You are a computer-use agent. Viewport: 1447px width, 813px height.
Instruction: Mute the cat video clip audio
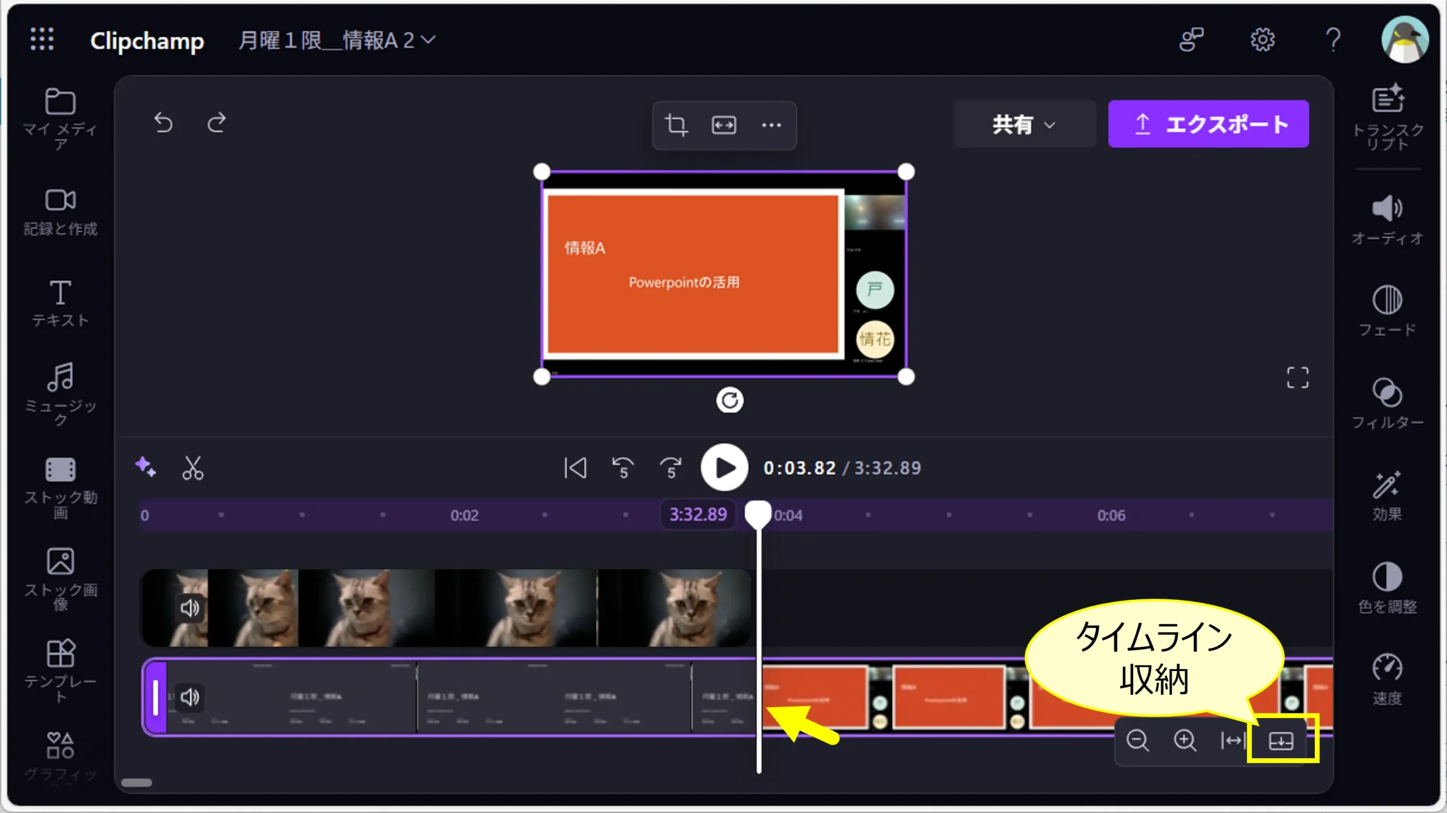189,608
